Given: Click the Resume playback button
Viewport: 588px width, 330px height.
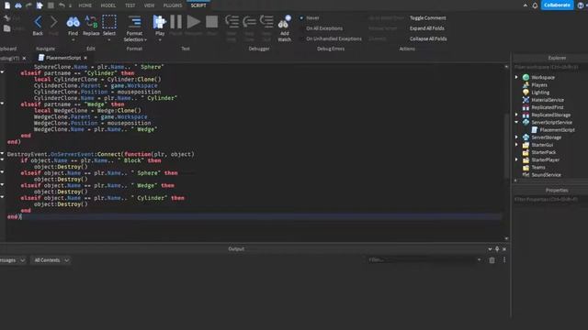Looking at the screenshot, I should tap(194, 22).
